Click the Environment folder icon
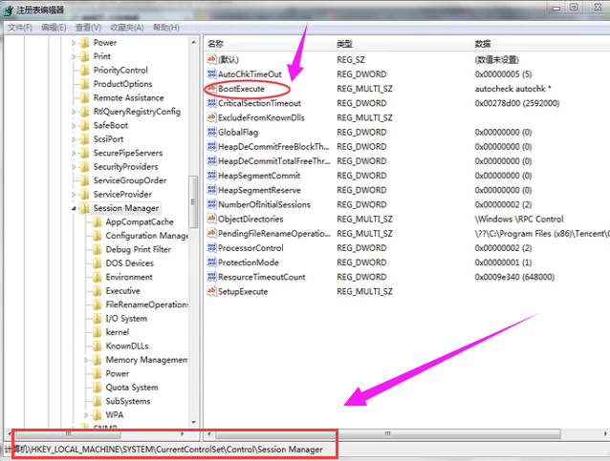Viewport: 610px width, 461px height. point(97,277)
